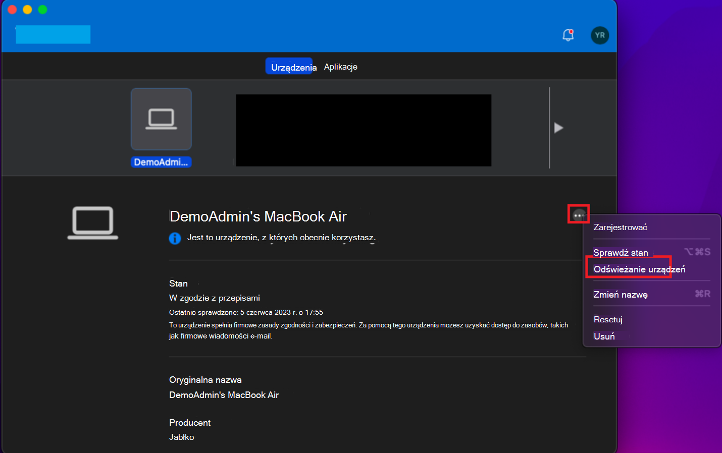This screenshot has height=453, width=722.
Task: Click the 'Ostatnio sprawdzone' timestamp line
Action: 246,312
